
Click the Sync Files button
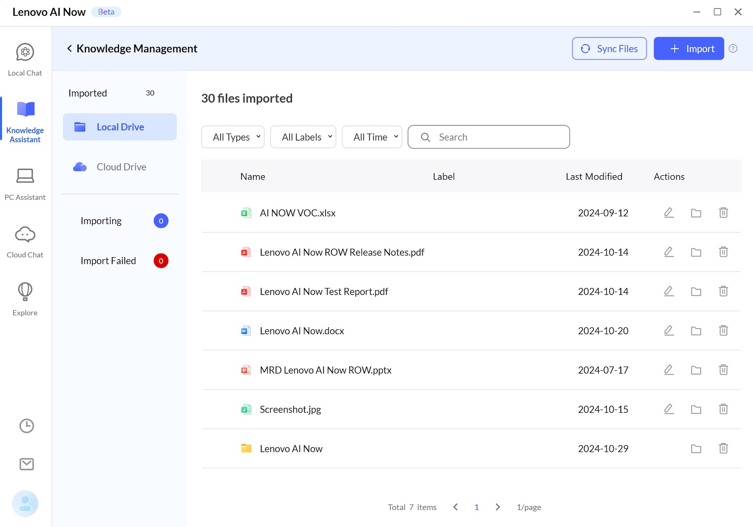tap(609, 48)
